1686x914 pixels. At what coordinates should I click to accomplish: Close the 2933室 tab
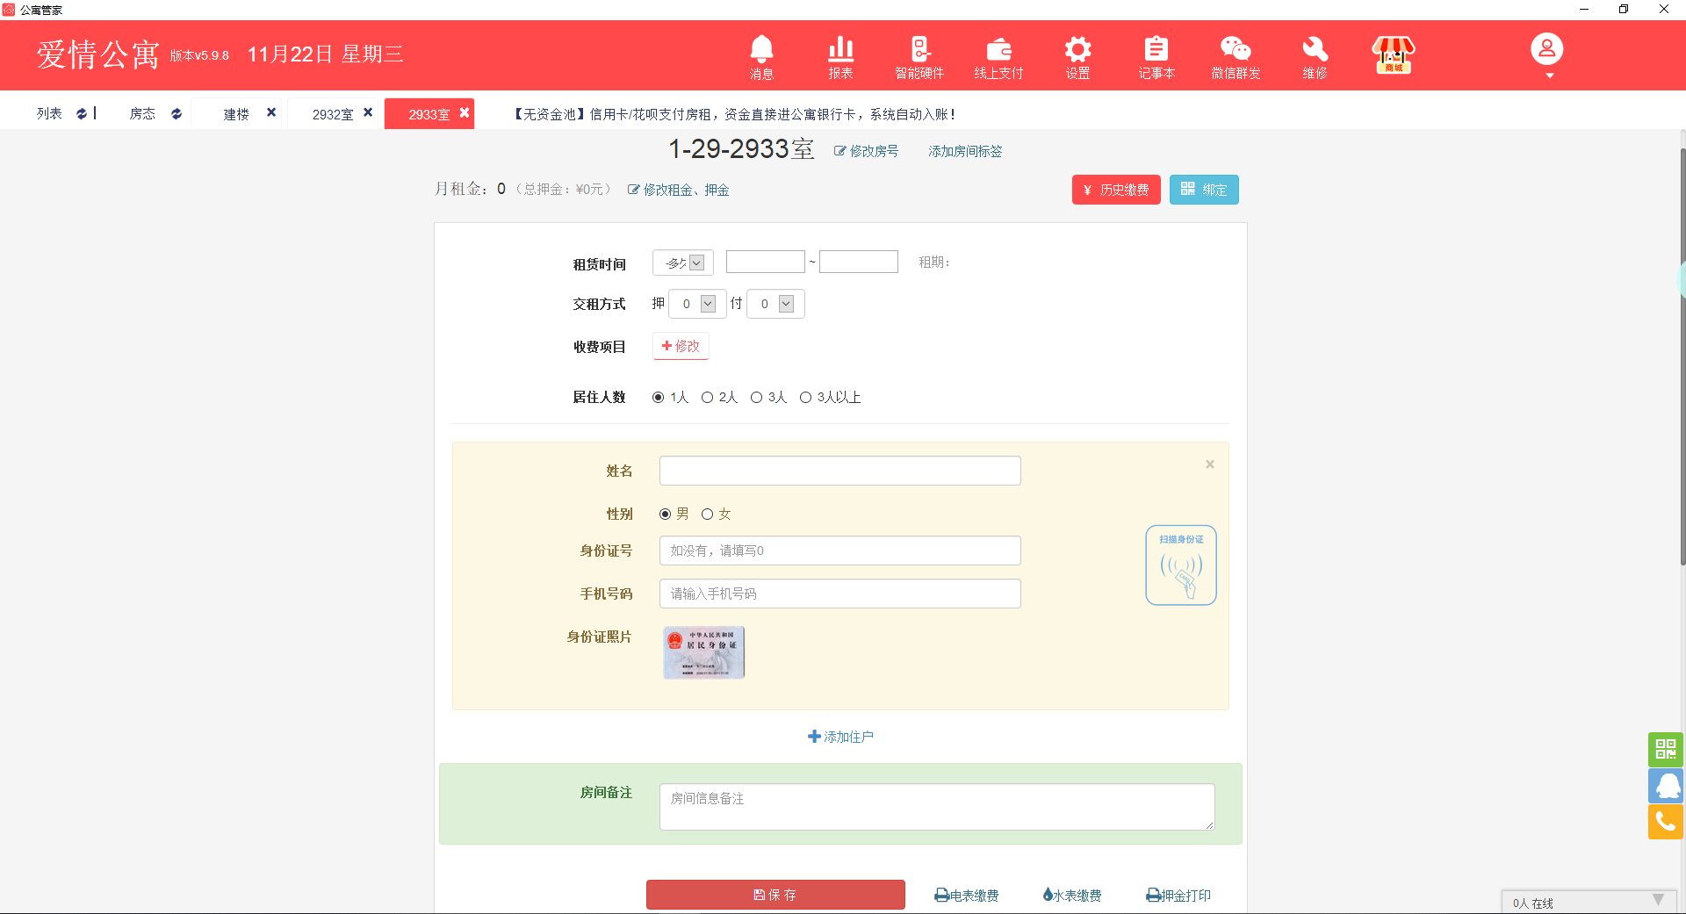465,112
